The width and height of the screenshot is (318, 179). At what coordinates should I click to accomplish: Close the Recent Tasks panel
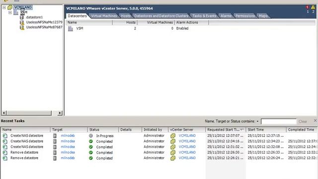[x=316, y=120]
